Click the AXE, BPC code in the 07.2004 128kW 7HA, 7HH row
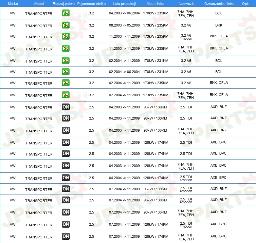 218,236
